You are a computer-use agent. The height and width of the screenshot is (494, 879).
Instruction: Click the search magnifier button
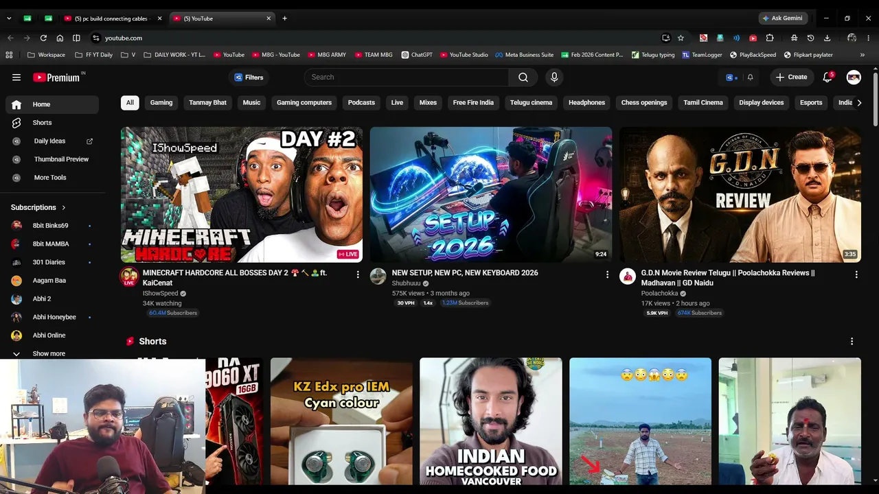tap(523, 78)
